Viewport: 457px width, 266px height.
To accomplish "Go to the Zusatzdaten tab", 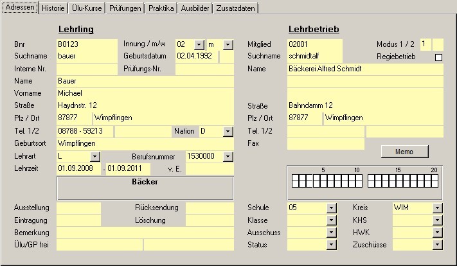I will tap(237, 8).
